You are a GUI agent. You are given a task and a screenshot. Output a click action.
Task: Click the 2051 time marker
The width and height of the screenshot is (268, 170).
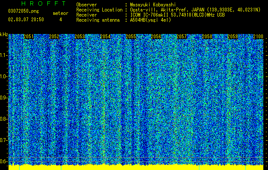(29, 37)
